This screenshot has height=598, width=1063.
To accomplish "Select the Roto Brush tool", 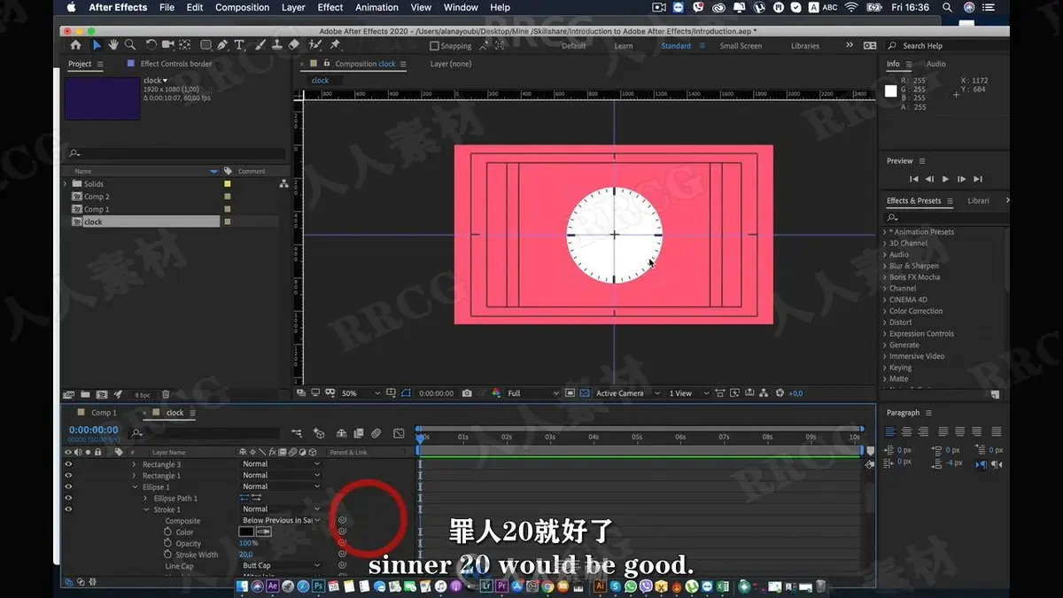I will click(316, 45).
